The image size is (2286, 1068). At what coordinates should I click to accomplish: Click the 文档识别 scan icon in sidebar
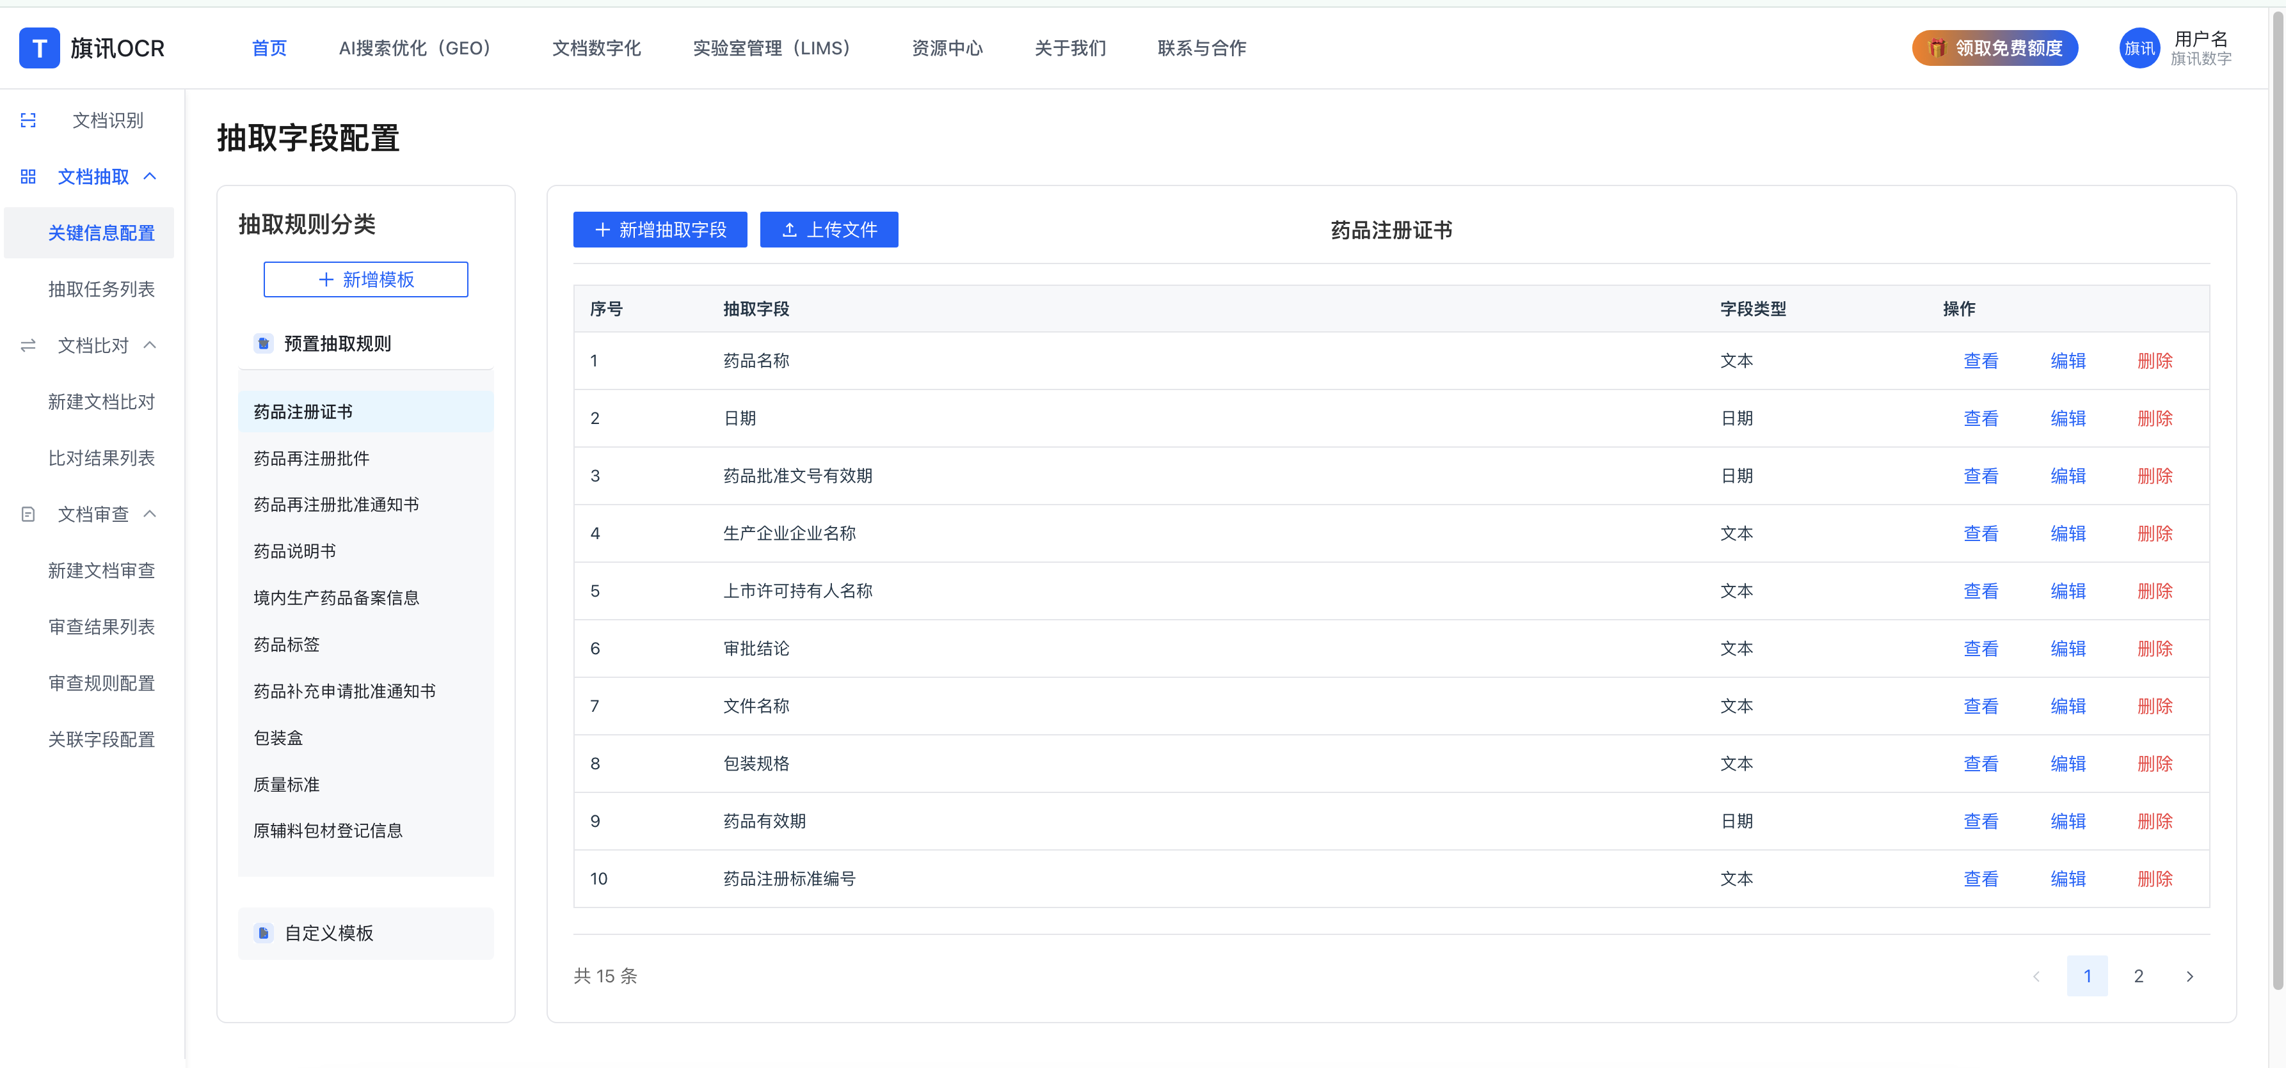point(28,121)
